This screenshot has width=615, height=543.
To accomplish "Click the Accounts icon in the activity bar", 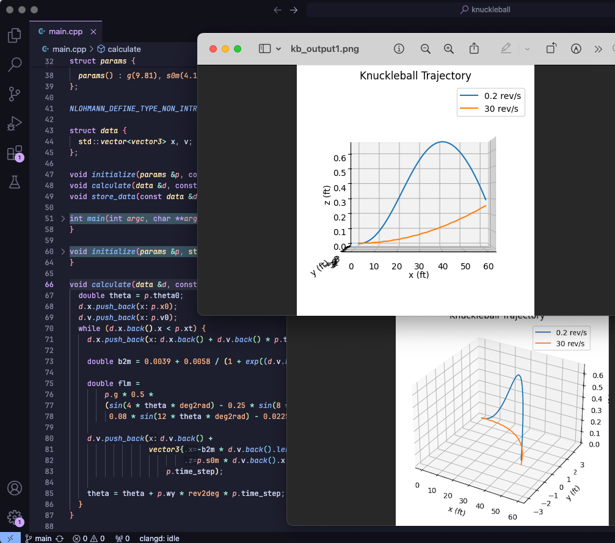I will coord(14,488).
